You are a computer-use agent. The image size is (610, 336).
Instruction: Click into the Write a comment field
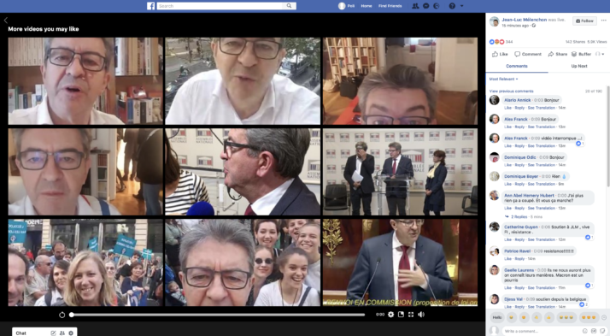[x=541, y=331]
